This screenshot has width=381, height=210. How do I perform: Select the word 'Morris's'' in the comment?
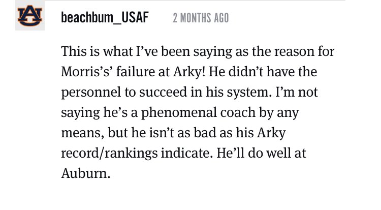(86, 72)
